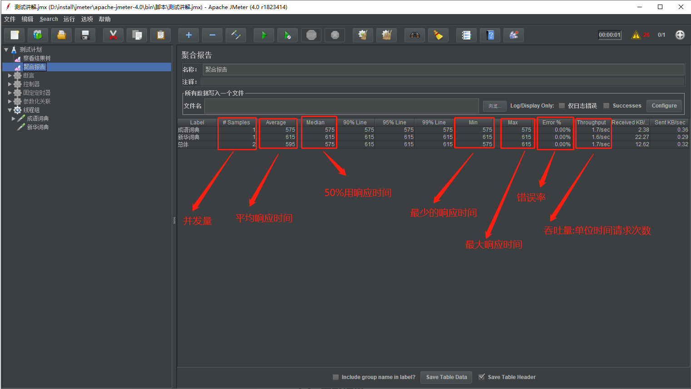Open the 运行 menu

(69, 19)
